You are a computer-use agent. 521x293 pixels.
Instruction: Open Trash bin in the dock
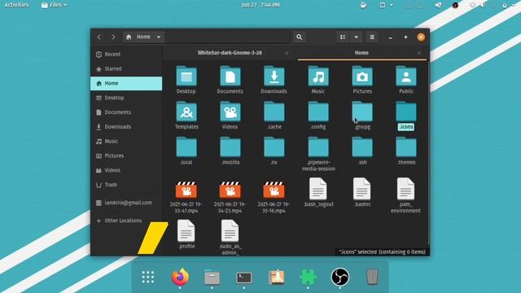click(x=372, y=277)
